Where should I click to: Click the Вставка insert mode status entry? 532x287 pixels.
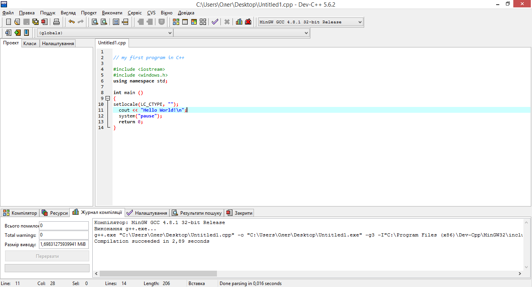coord(197,283)
